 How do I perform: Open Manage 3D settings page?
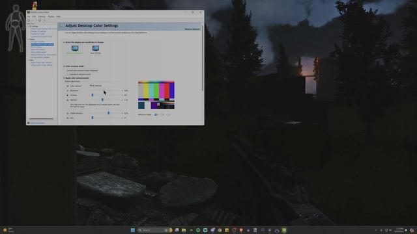coord(38,31)
